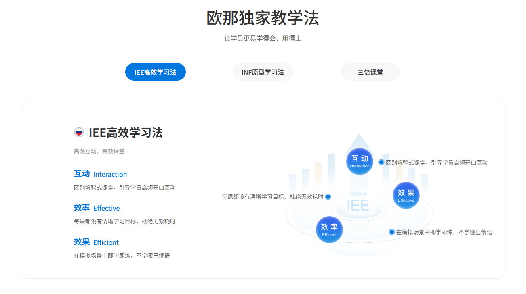Click the 互动 Interaction circle in the diagram

point(360,161)
